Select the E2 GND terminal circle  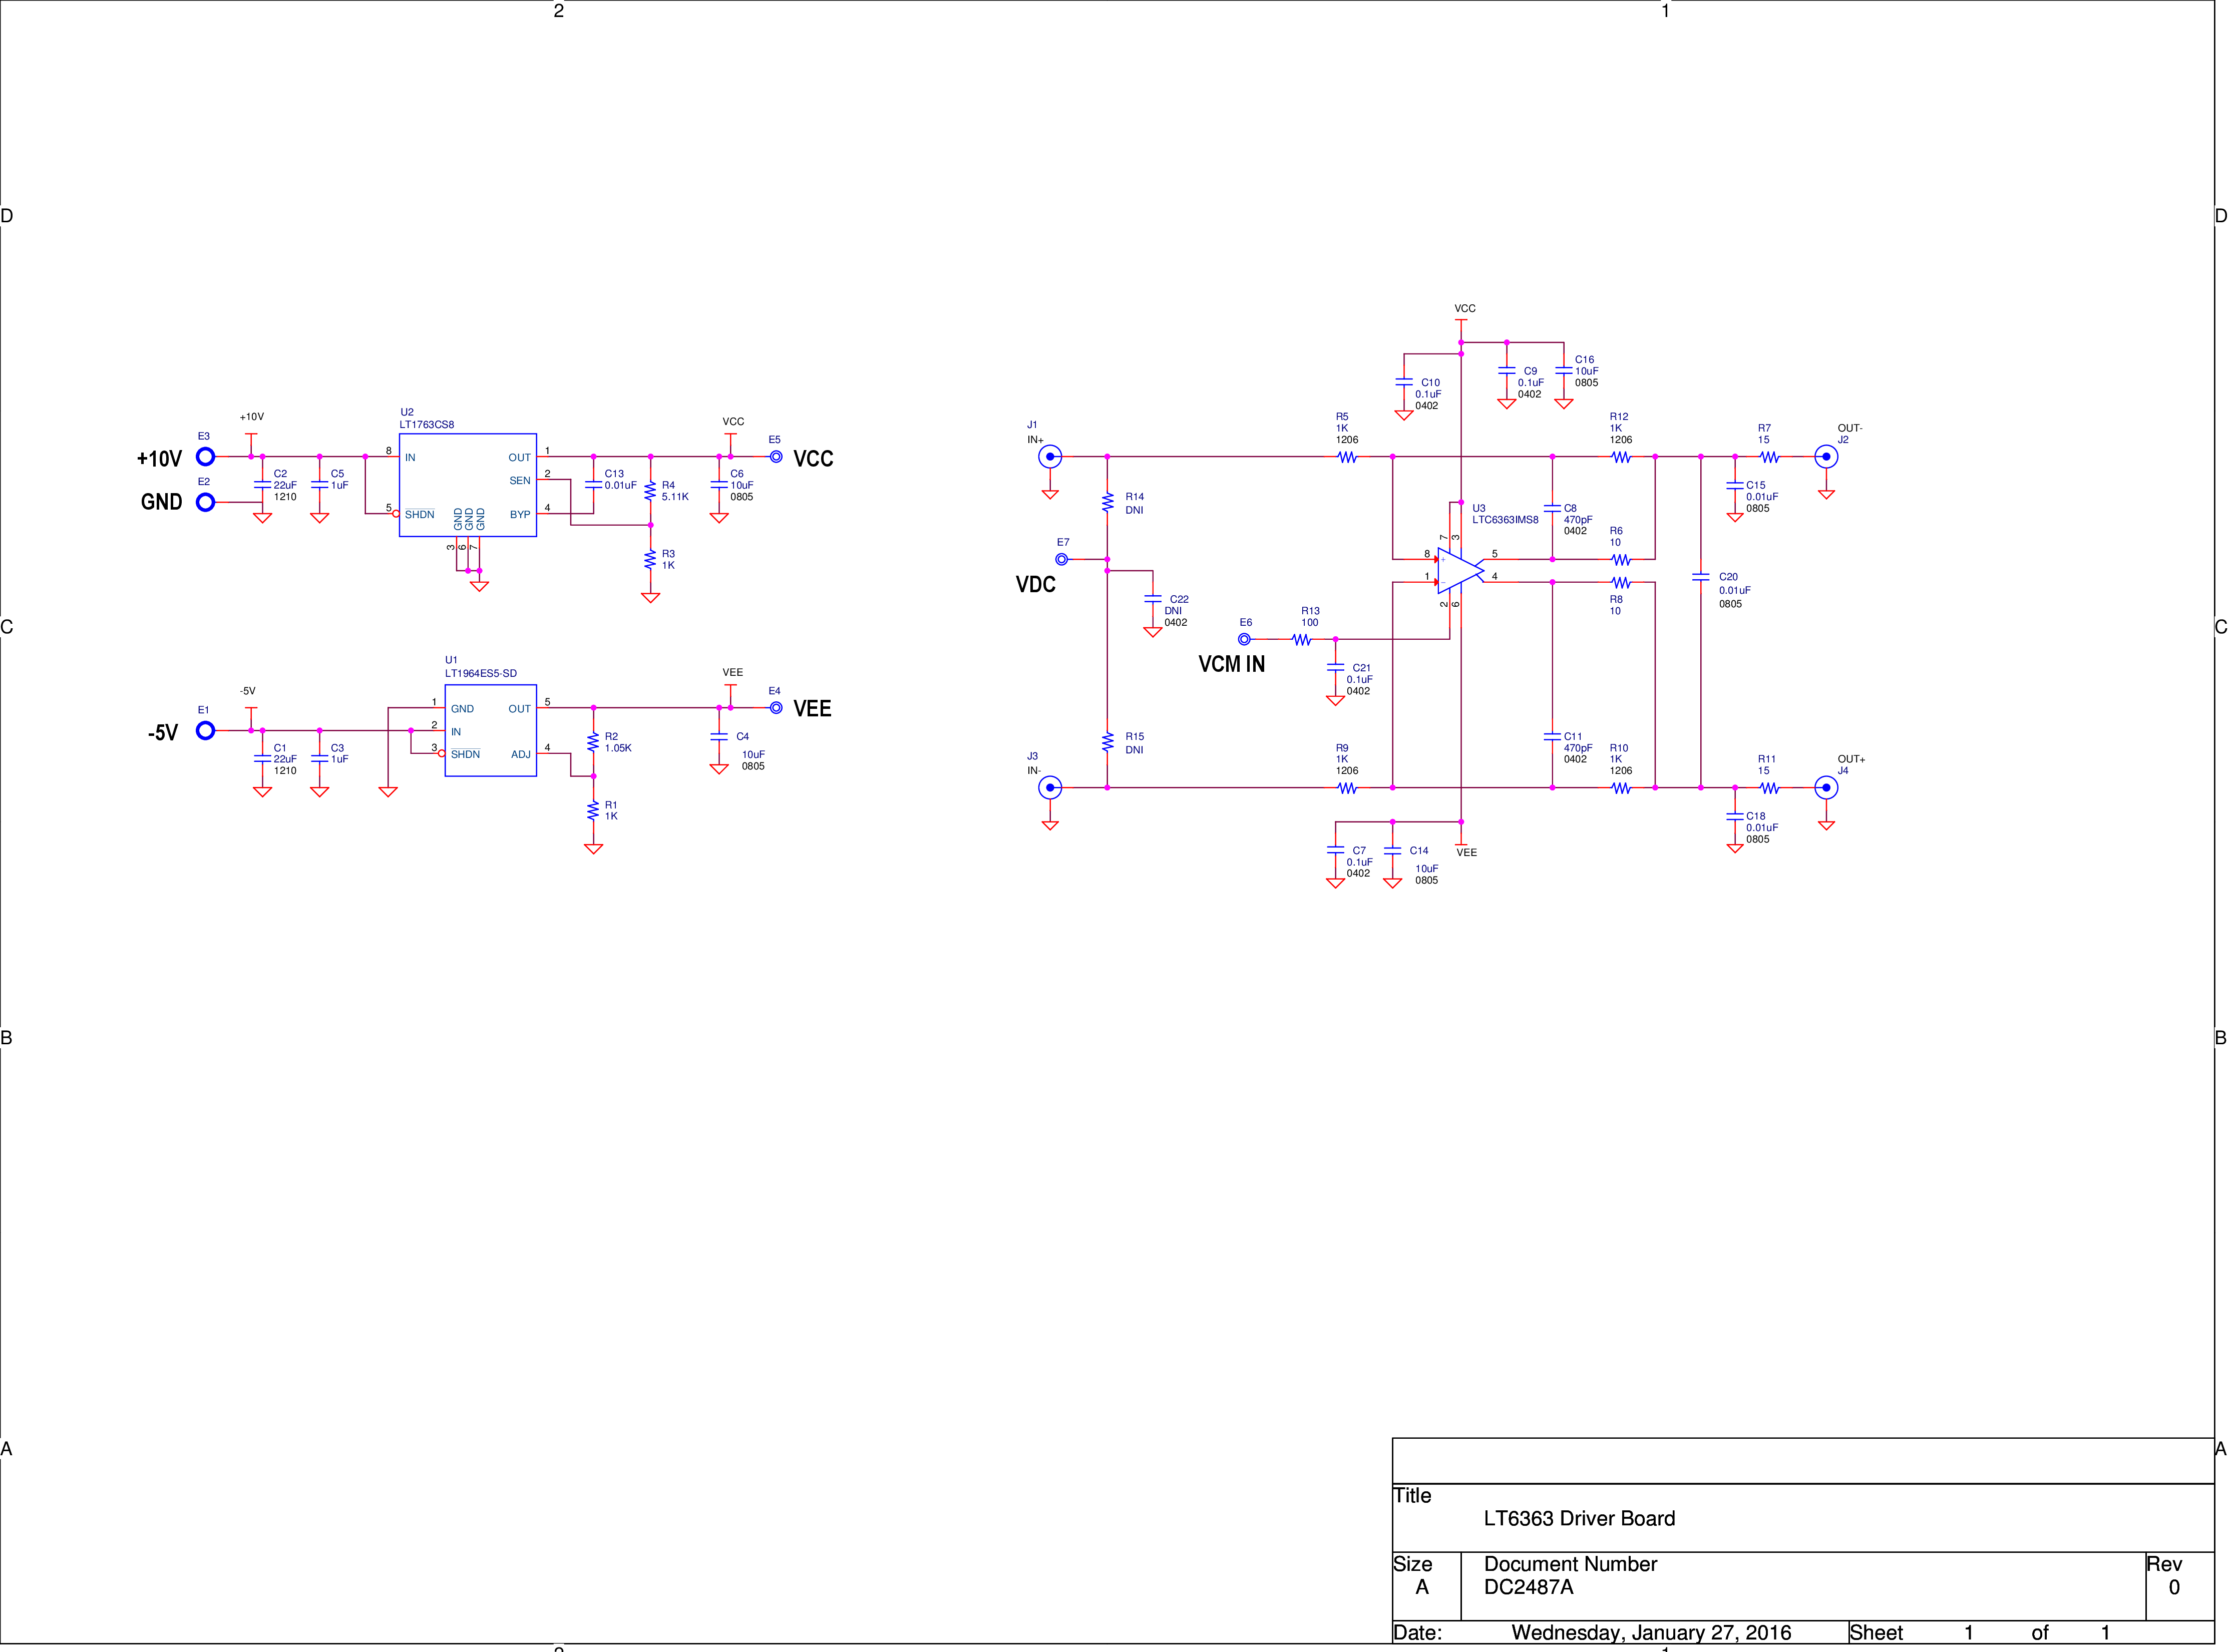coord(205,502)
